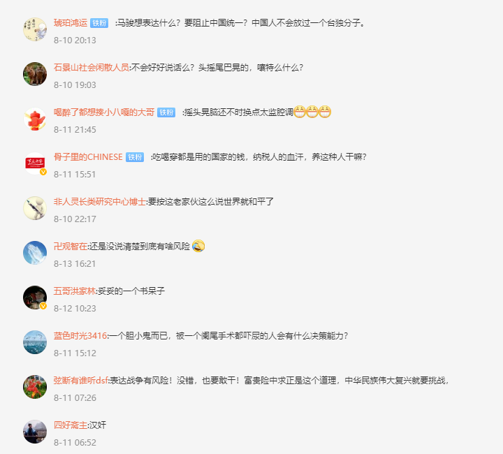Click timestamp 8-11 06:52
503x454 pixels.
(75, 442)
